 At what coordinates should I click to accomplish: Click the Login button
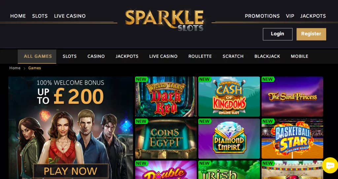[x=277, y=34]
